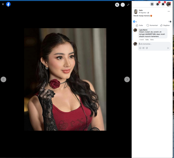The height and width of the screenshot is (158, 174).
Task: Click the caption Merah manja merona
Action: (x=142, y=16)
